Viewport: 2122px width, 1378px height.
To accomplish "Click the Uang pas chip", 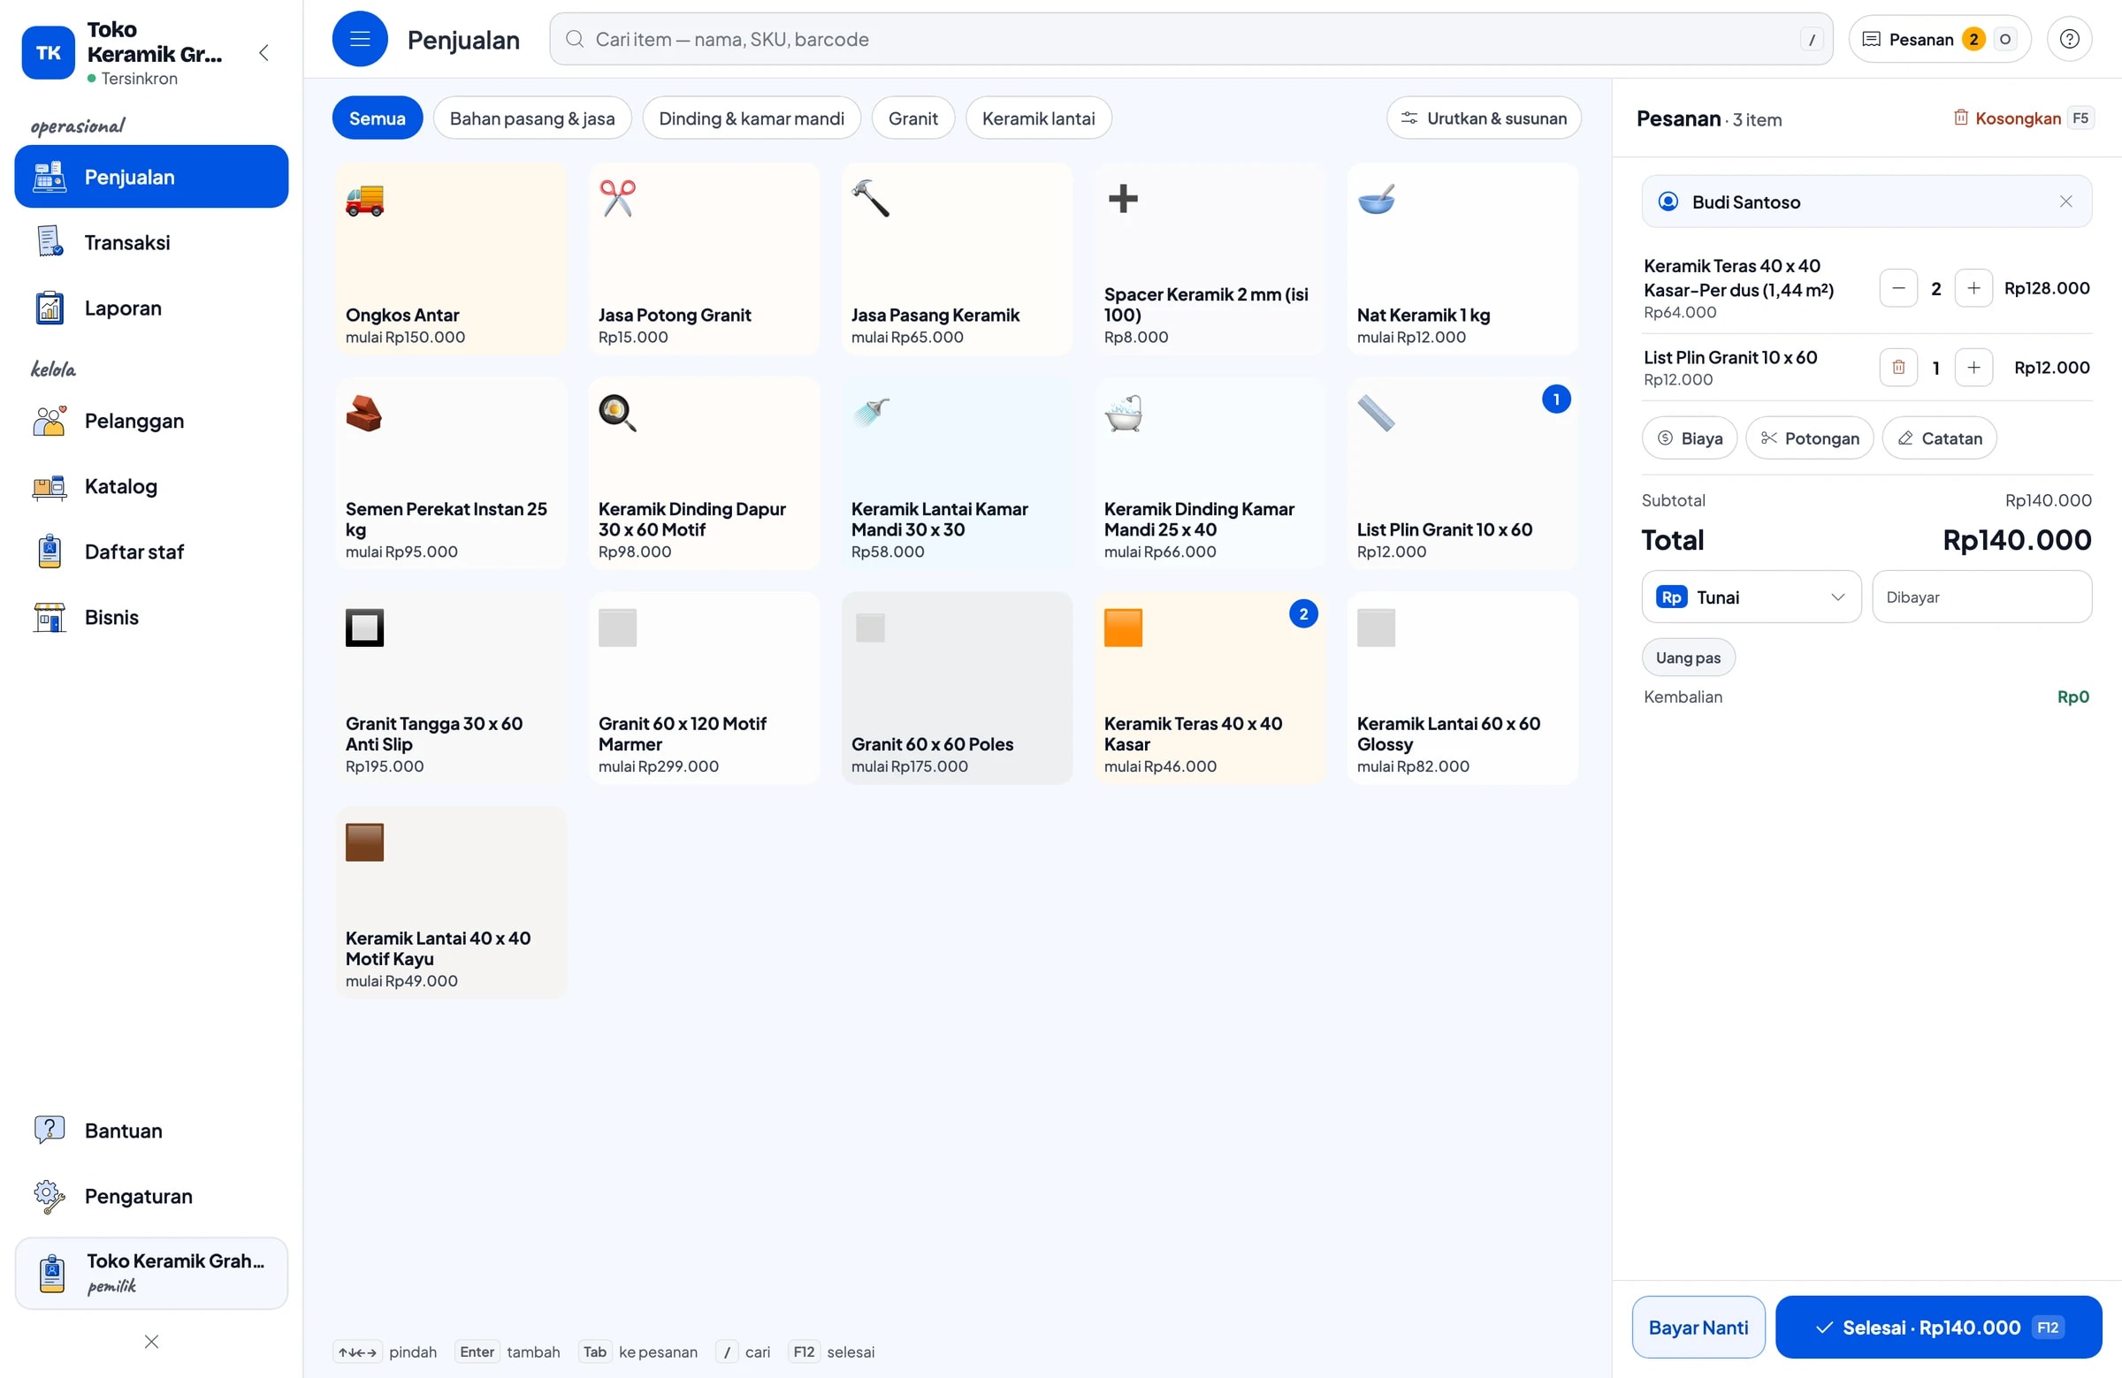I will point(1688,658).
